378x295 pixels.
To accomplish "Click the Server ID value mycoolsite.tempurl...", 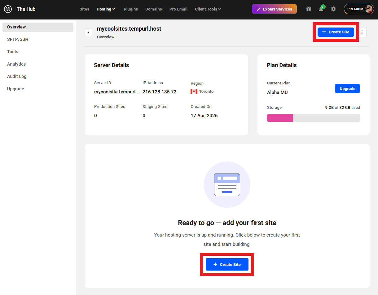I will point(117,92).
